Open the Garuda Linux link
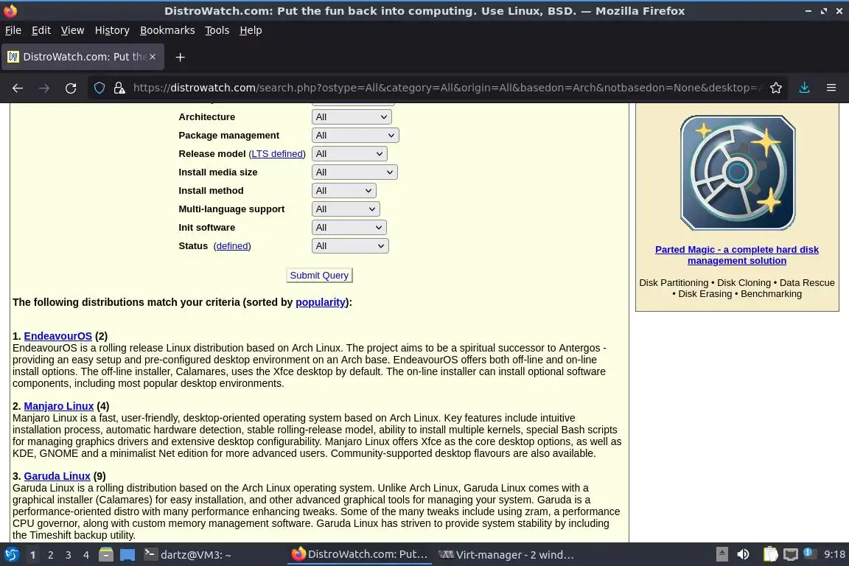Image resolution: width=849 pixels, height=566 pixels. [x=57, y=475]
